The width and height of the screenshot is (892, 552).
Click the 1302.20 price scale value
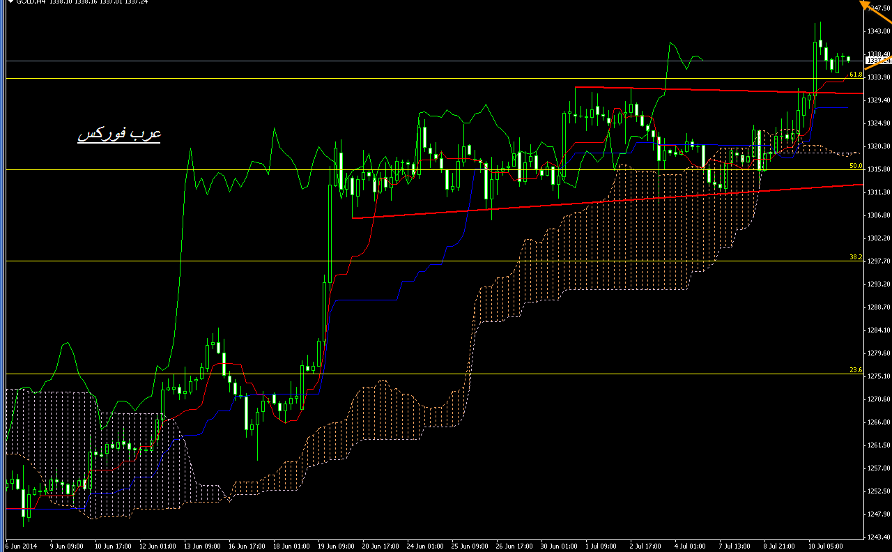pos(878,238)
